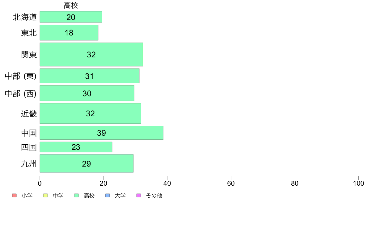Select the 関東 bar showing 32
Viewport: 367px width, 227px height.
click(x=91, y=55)
